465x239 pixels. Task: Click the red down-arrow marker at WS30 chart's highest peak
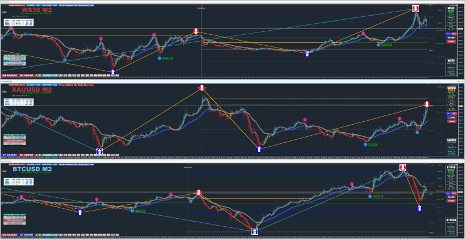(x=416, y=8)
